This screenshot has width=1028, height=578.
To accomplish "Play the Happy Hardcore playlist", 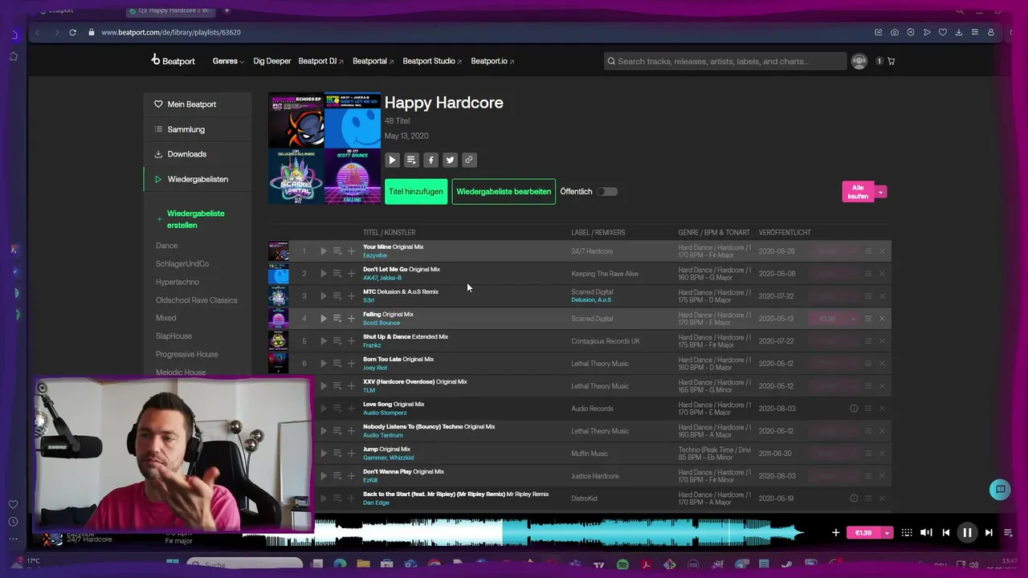I will pyautogui.click(x=392, y=160).
